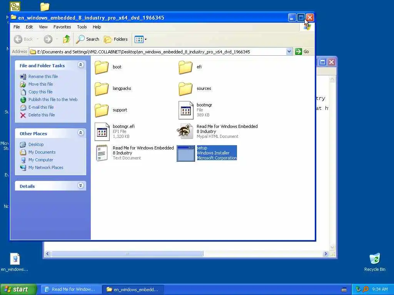Switch to en_windows_embedd taskbar item

134,290
